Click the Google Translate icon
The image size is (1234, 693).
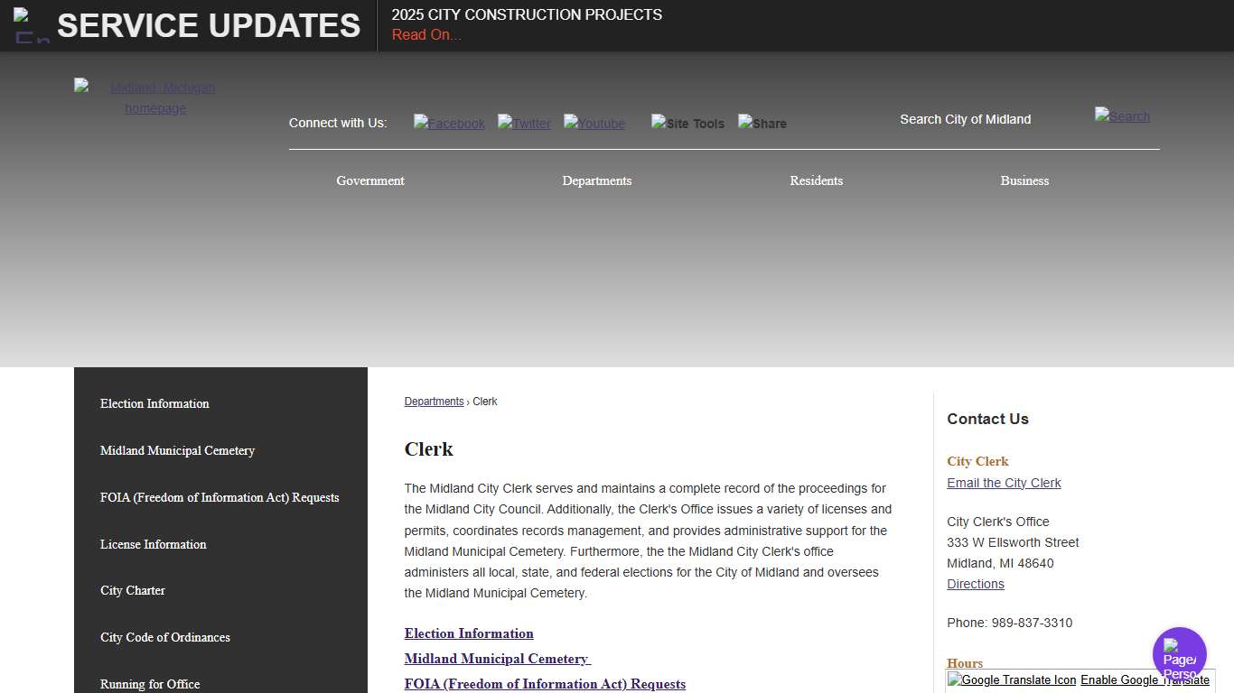[x=1011, y=679]
